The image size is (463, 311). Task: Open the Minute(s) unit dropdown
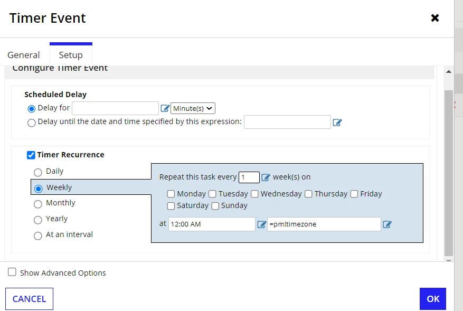pyautogui.click(x=193, y=108)
